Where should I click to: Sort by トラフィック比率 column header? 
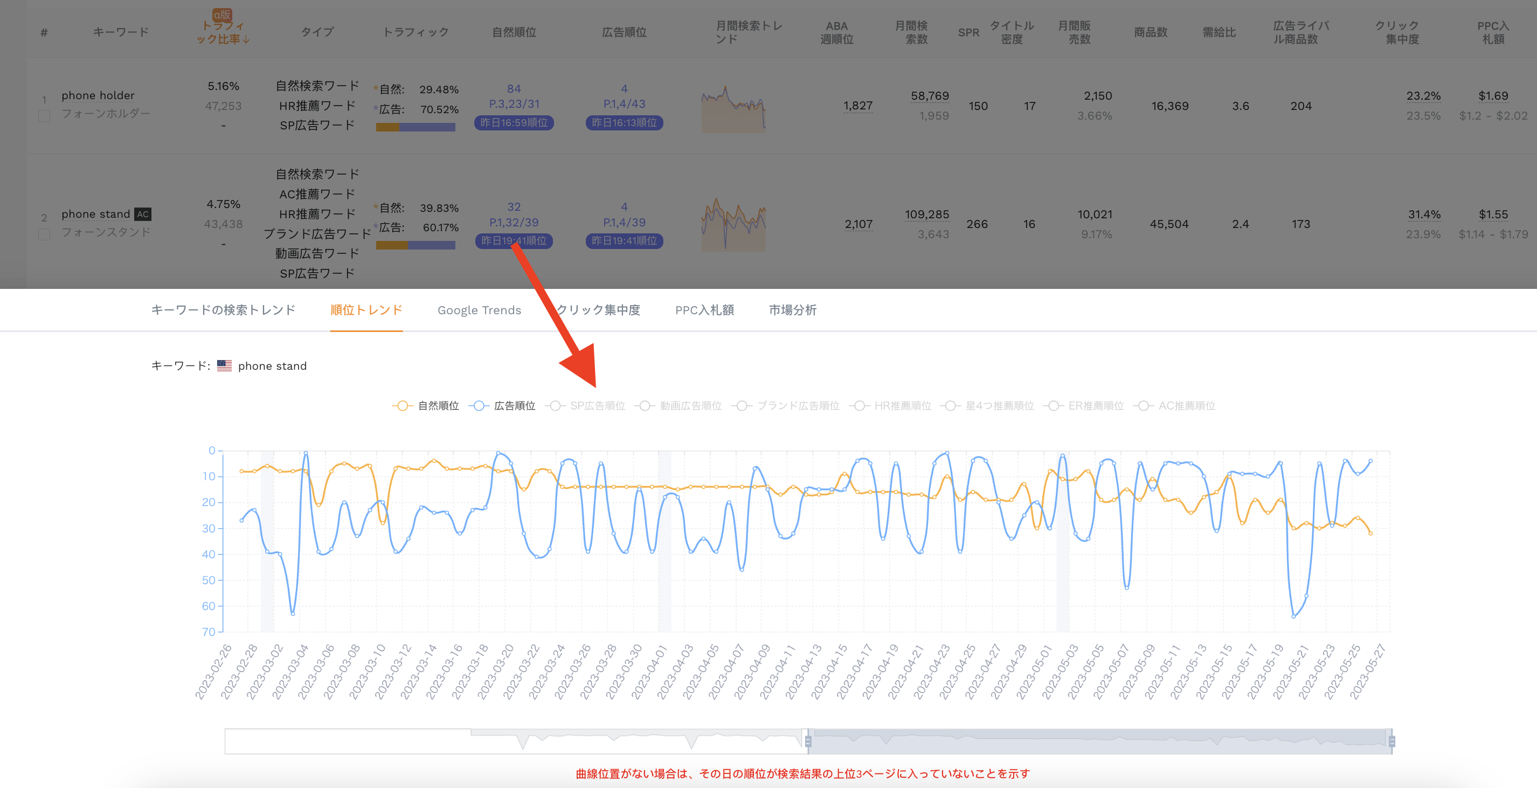click(x=223, y=32)
